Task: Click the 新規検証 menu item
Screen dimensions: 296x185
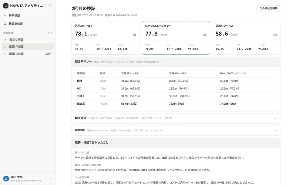Action: (x=28, y=16)
